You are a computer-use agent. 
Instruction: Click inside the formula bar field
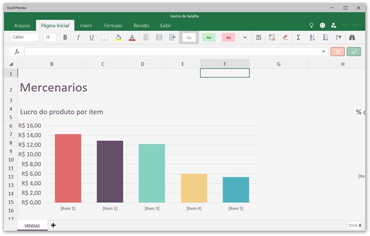click(172, 51)
